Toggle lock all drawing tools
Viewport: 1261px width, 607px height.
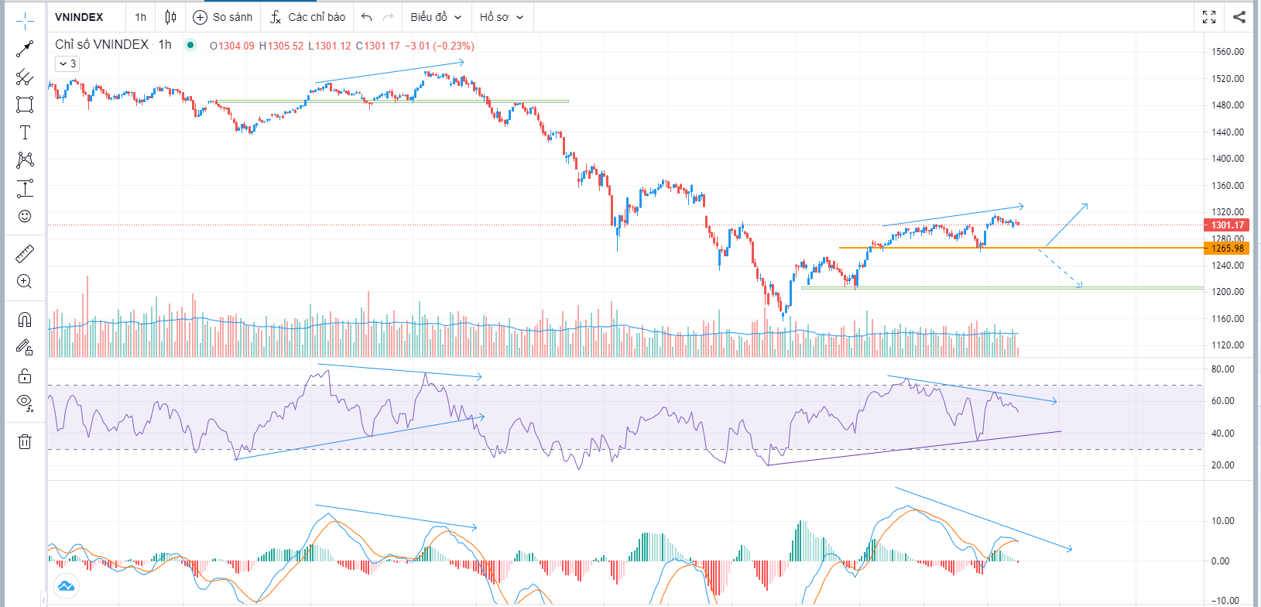point(25,376)
